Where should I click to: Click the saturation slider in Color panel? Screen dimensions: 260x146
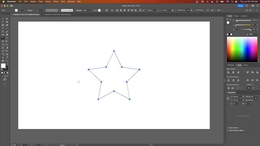pyautogui.click(x=243, y=25)
